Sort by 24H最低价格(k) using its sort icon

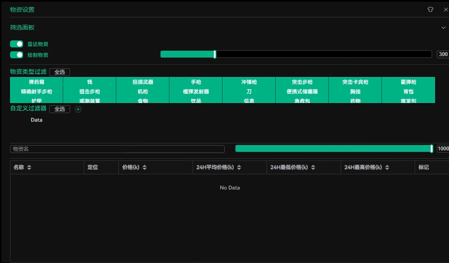coord(313,167)
